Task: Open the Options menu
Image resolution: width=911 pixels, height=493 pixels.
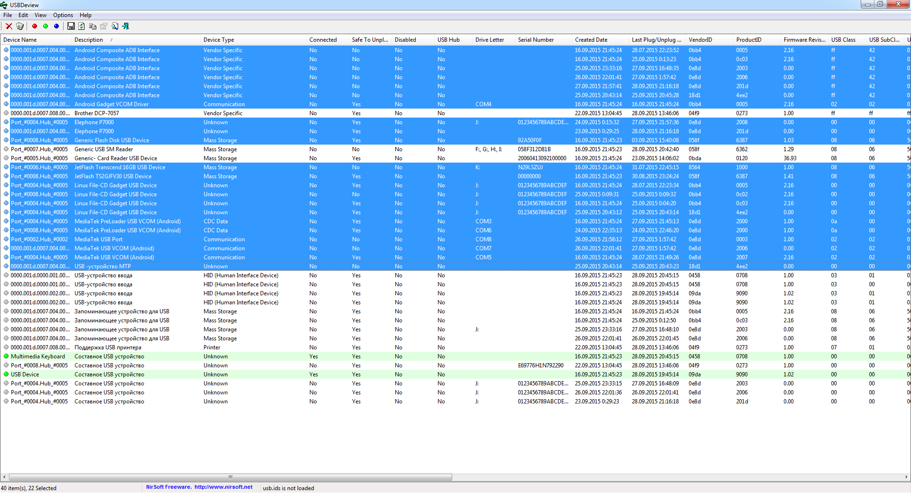Action: click(x=63, y=15)
